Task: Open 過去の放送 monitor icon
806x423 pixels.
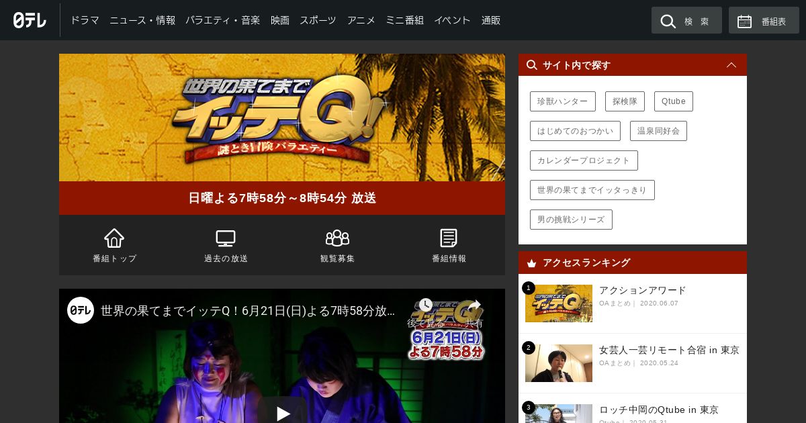Action: pyautogui.click(x=226, y=238)
